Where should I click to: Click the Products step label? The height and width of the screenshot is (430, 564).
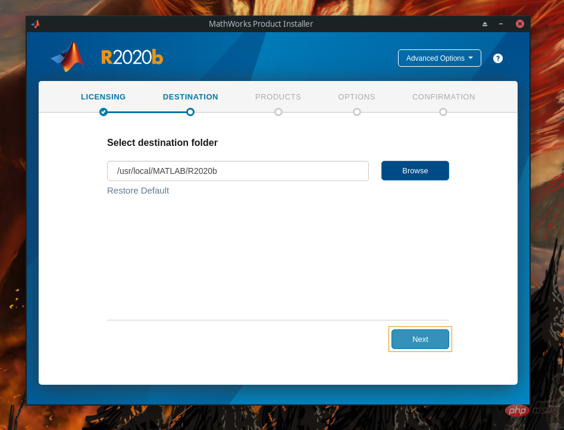(x=278, y=97)
